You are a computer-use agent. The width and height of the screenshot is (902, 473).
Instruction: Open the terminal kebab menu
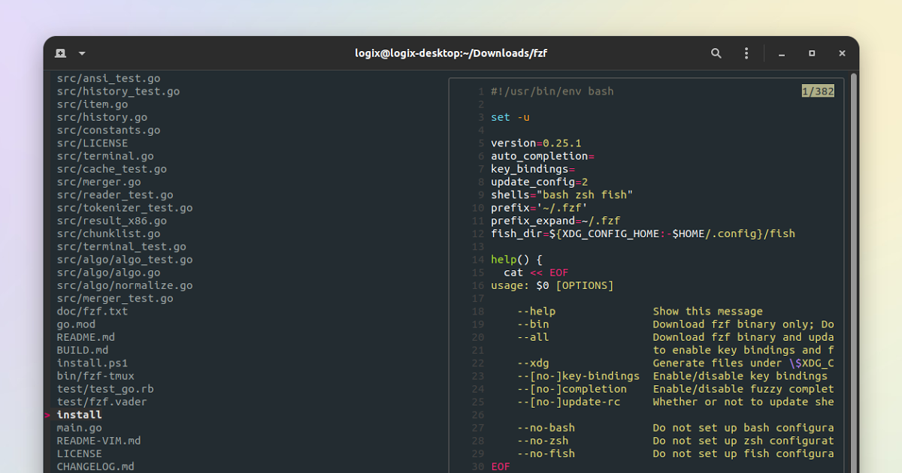[x=746, y=53]
